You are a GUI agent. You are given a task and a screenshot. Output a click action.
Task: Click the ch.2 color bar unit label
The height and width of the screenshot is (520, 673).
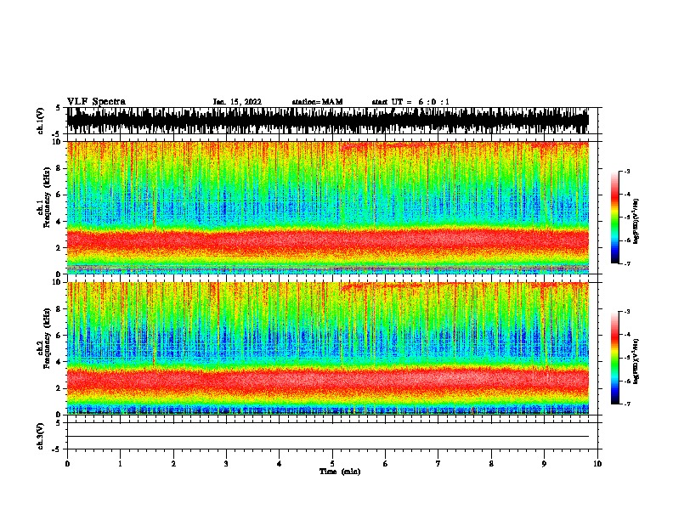pos(636,362)
